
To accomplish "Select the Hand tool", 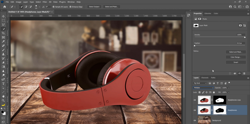I will point(4,96).
